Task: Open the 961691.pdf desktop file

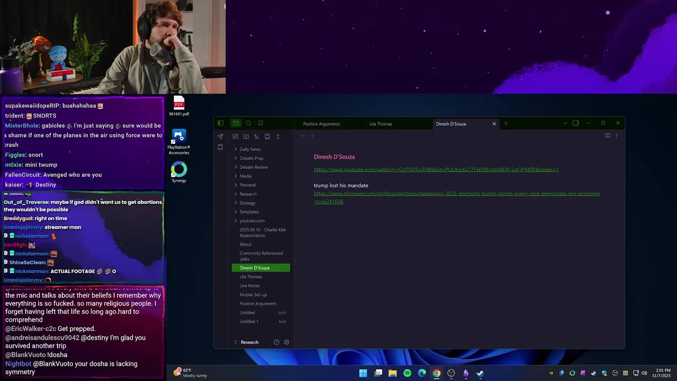Action: click(179, 106)
